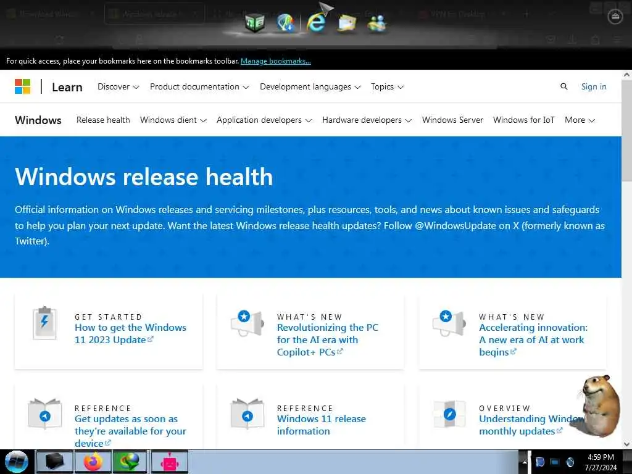Expand the More menu
The height and width of the screenshot is (474, 632).
coord(580,120)
